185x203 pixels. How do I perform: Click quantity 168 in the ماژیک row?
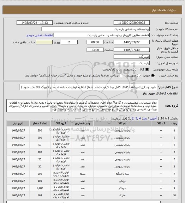click(40, 195)
